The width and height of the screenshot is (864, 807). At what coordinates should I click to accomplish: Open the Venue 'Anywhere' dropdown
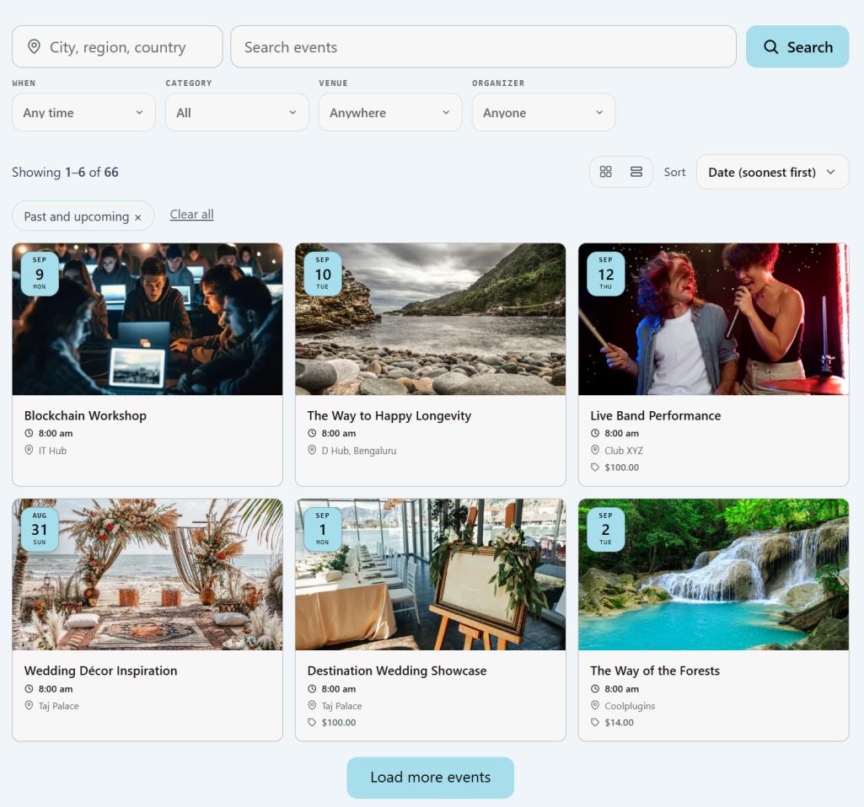[390, 112]
